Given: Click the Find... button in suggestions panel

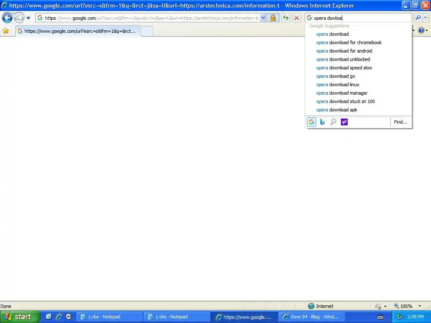Looking at the screenshot, I should pos(401,122).
